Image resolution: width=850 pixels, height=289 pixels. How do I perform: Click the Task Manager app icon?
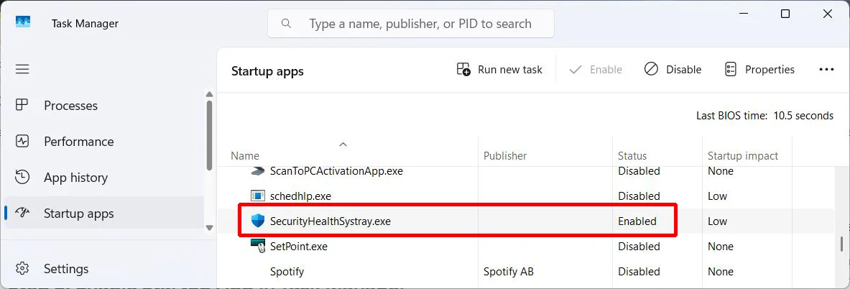click(23, 22)
